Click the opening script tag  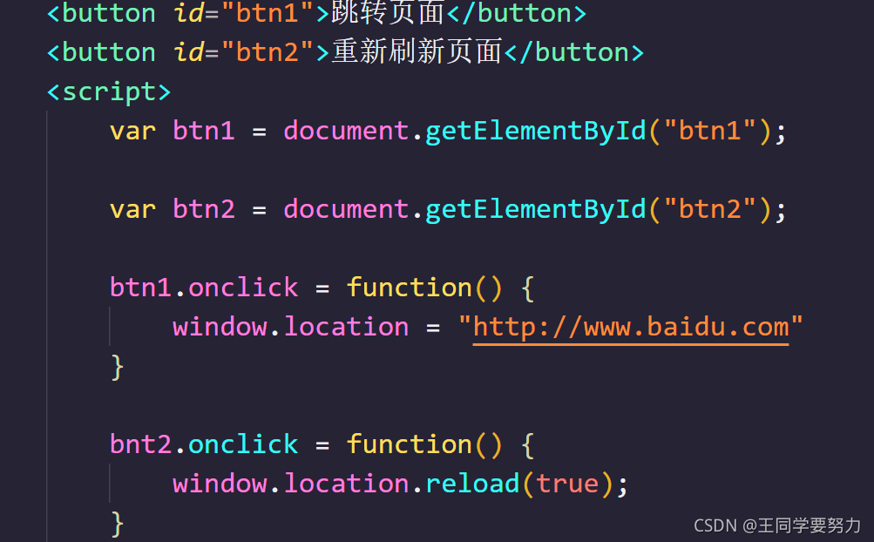click(x=109, y=92)
